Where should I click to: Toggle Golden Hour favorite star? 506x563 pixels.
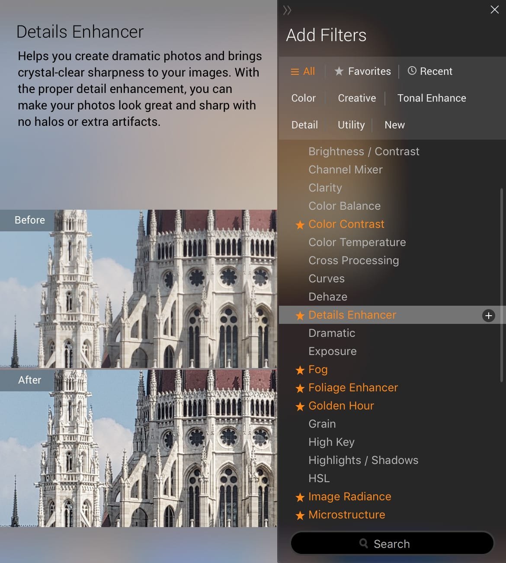point(300,406)
